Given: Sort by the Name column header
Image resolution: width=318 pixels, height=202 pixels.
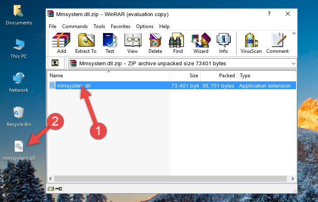Looking at the screenshot, I should point(108,76).
